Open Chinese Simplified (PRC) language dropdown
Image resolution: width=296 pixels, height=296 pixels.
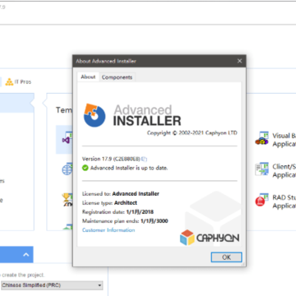(x=52, y=285)
